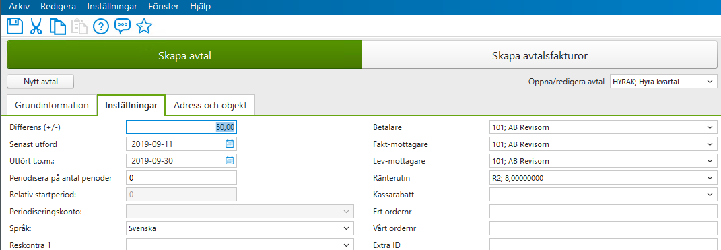The width and height of the screenshot is (721, 250).
Task: Click the Extra ID input field
Action: coord(603,245)
